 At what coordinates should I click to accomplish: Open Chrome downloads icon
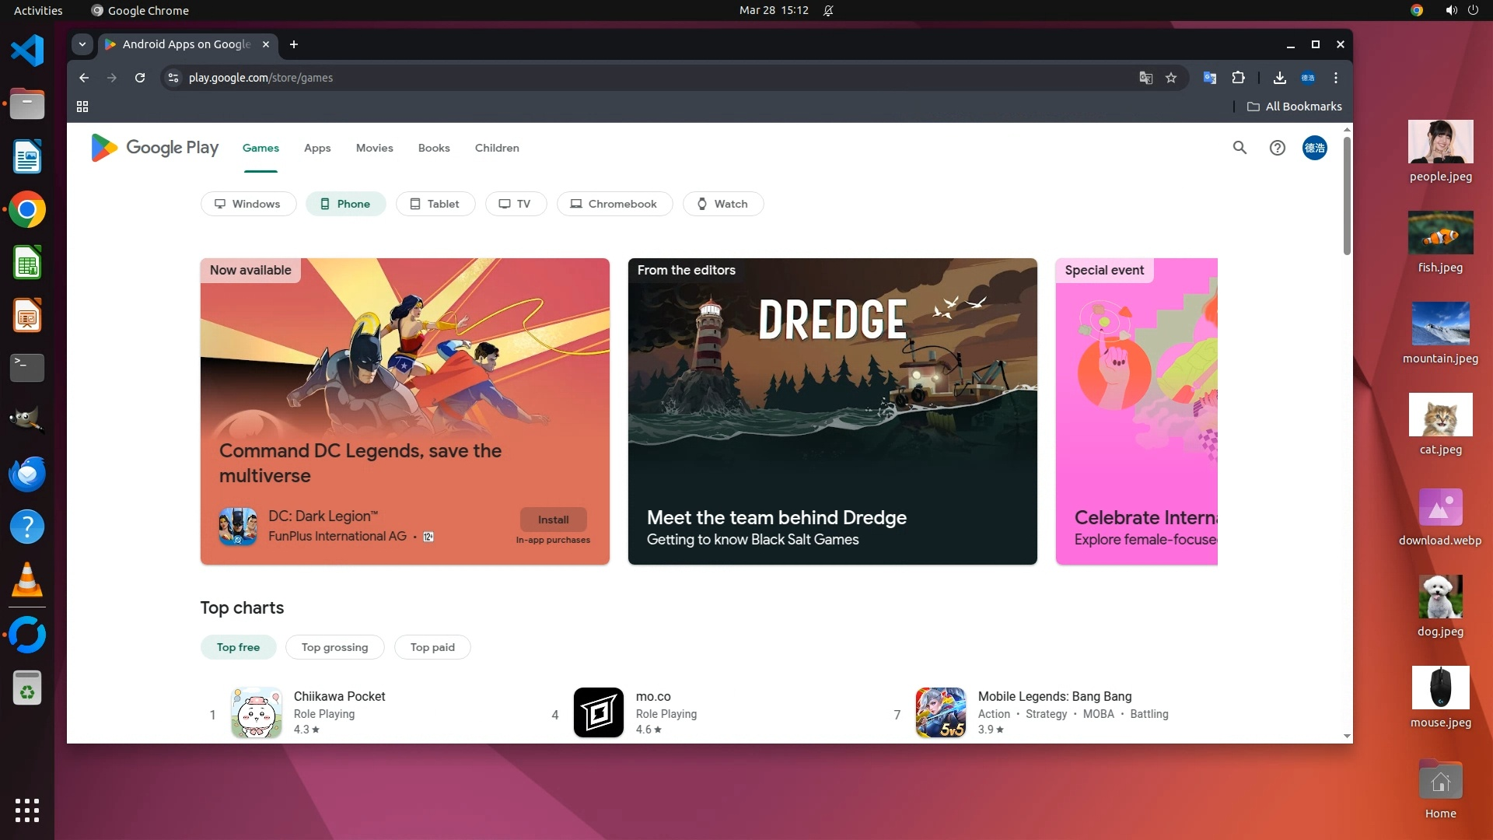[x=1279, y=78]
